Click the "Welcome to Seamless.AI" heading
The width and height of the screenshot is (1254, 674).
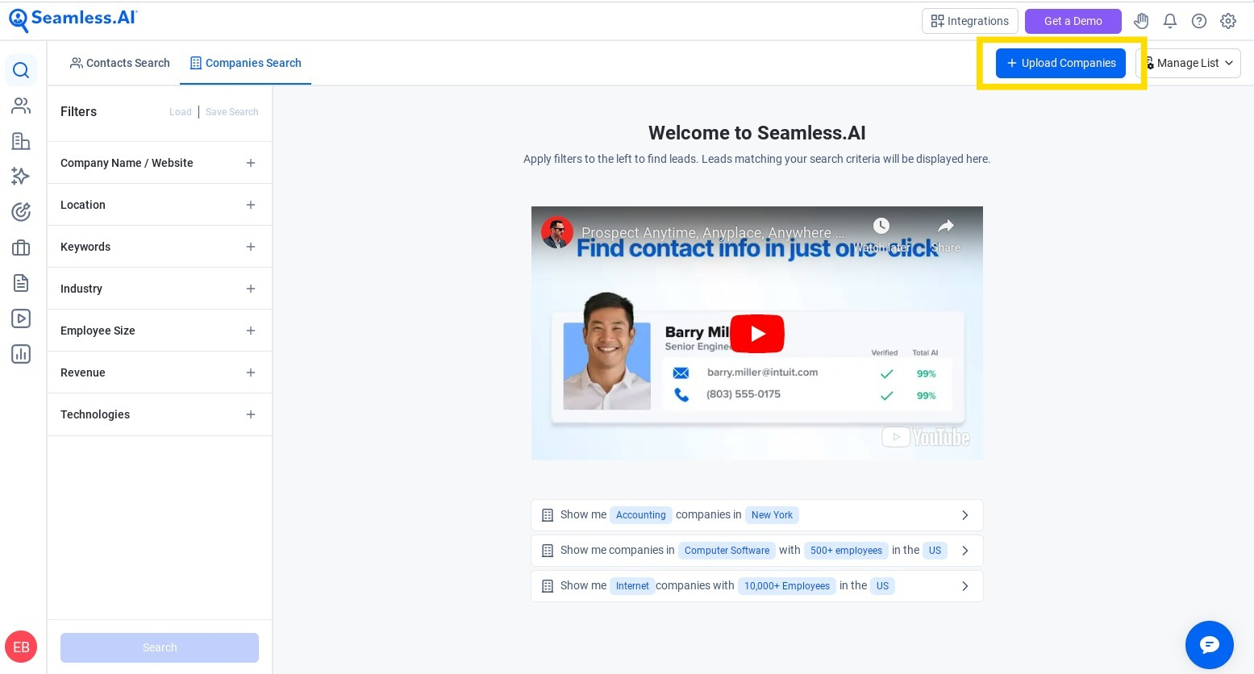pos(757,133)
